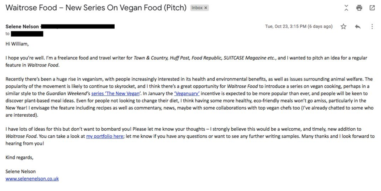Open the series 'The New Vegan' link
This screenshot has width=381, height=191.
pos(115,94)
